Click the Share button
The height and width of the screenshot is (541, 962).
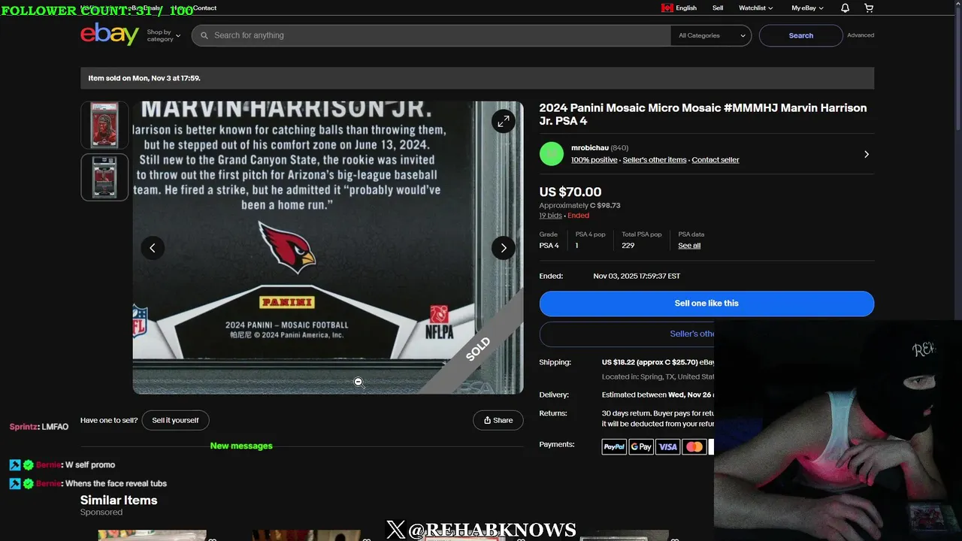click(x=498, y=420)
